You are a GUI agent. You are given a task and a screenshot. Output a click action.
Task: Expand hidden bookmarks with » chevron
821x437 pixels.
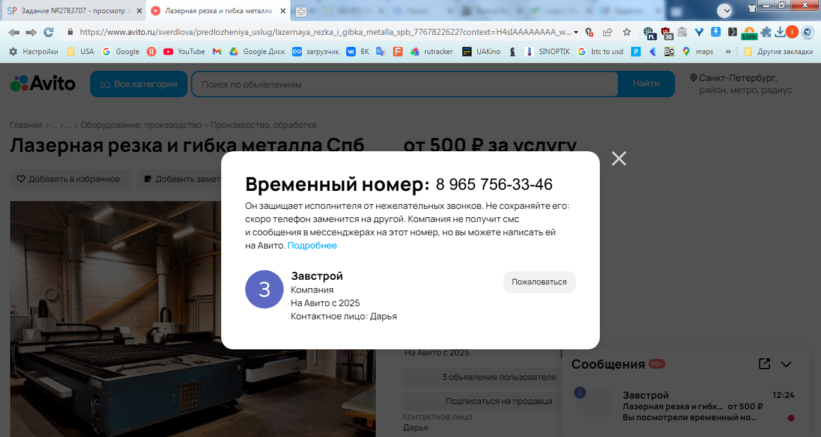tap(728, 52)
